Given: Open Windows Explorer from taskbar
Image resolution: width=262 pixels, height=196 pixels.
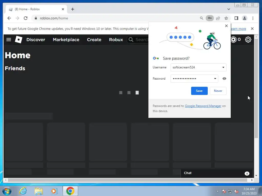Looking at the screenshot, I should point(39,191).
